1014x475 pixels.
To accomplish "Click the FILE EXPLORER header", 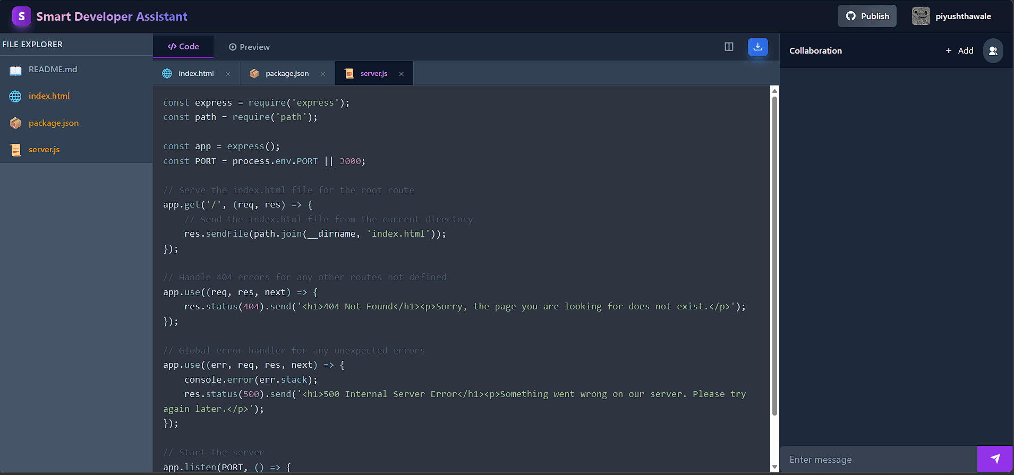I will click(x=32, y=45).
